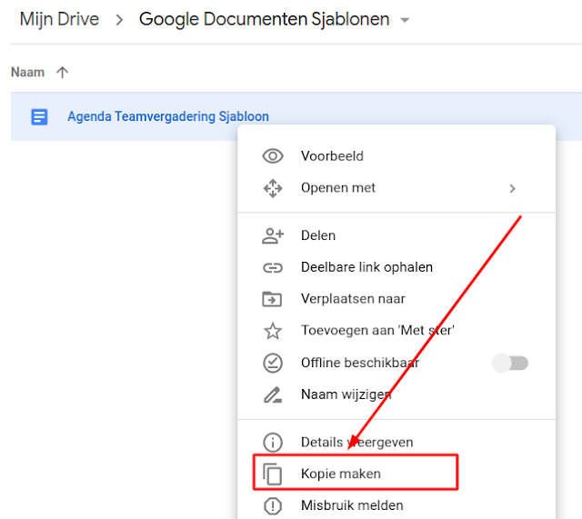Click the copy pages icon
Viewport: 582px width, 519px height.
[273, 474]
